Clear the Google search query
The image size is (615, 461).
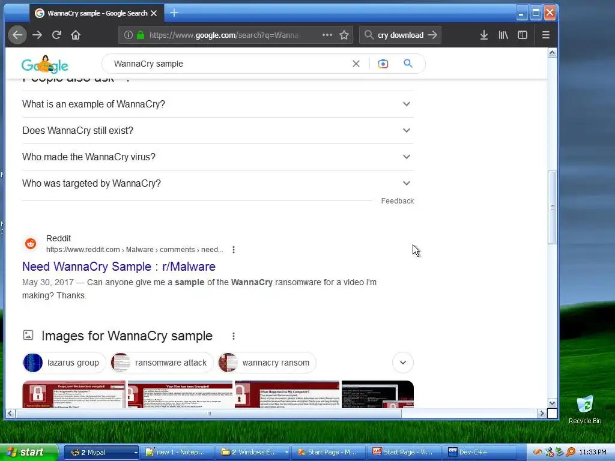pyautogui.click(x=356, y=64)
